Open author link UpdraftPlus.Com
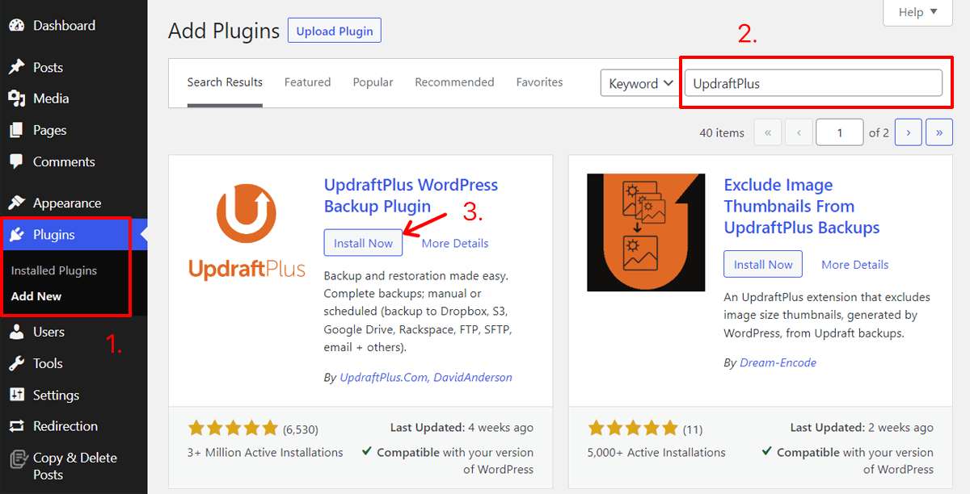 (382, 377)
